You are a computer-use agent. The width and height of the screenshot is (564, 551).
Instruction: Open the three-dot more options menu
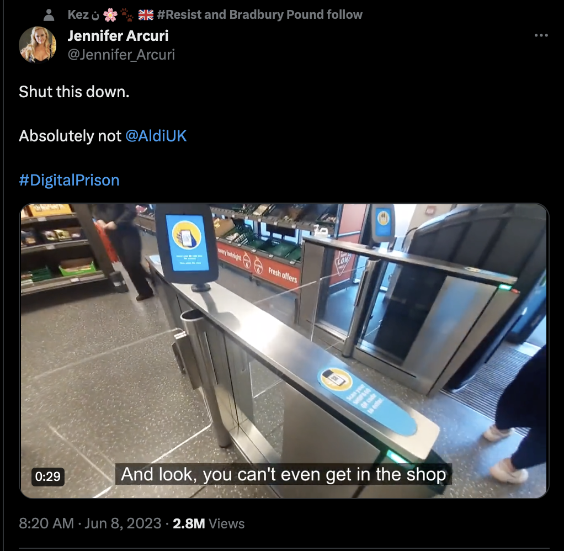tap(541, 35)
